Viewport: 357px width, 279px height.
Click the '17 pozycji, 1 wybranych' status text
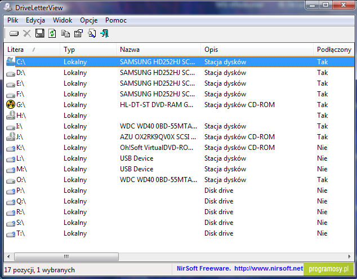(39, 270)
